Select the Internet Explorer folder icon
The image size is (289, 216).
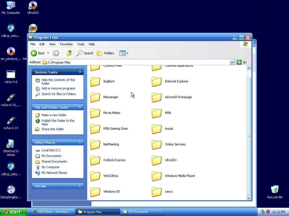pos(157,82)
